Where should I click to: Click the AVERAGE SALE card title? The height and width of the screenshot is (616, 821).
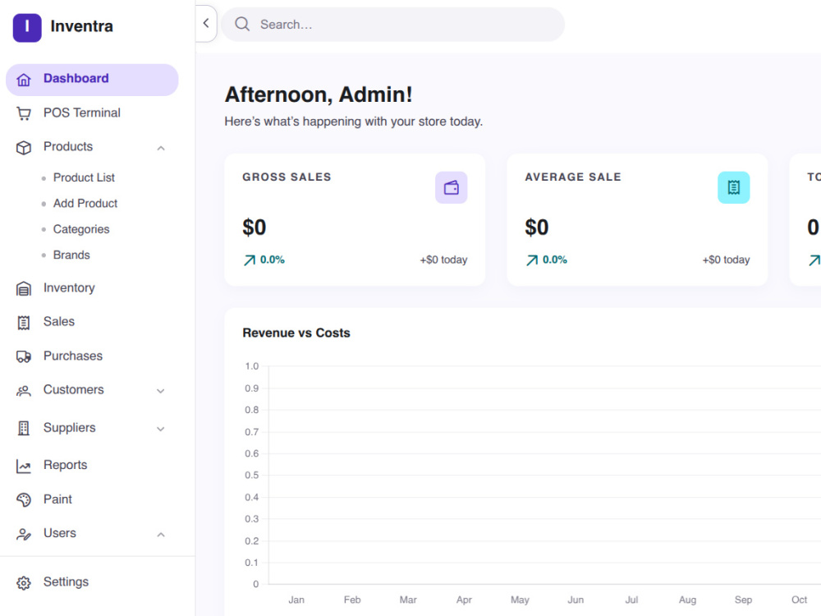[x=573, y=177]
